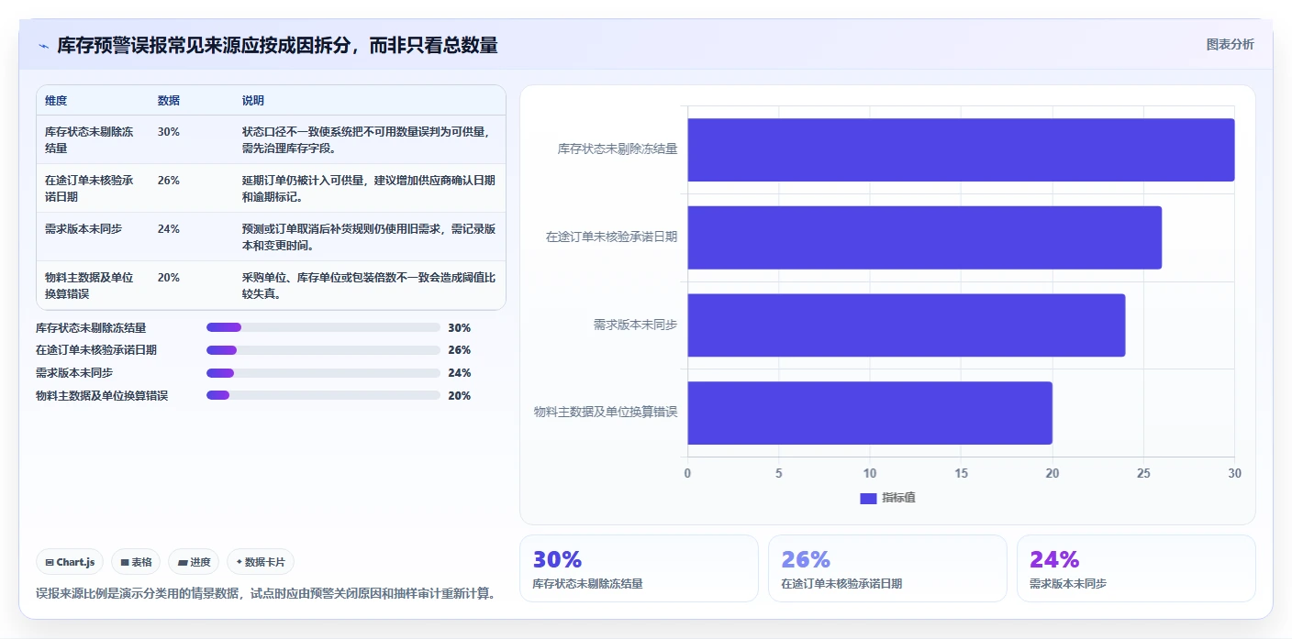Image resolution: width=1292 pixels, height=639 pixels.
Task: Click description starting 预测或订单取消后
Action: click(369, 237)
